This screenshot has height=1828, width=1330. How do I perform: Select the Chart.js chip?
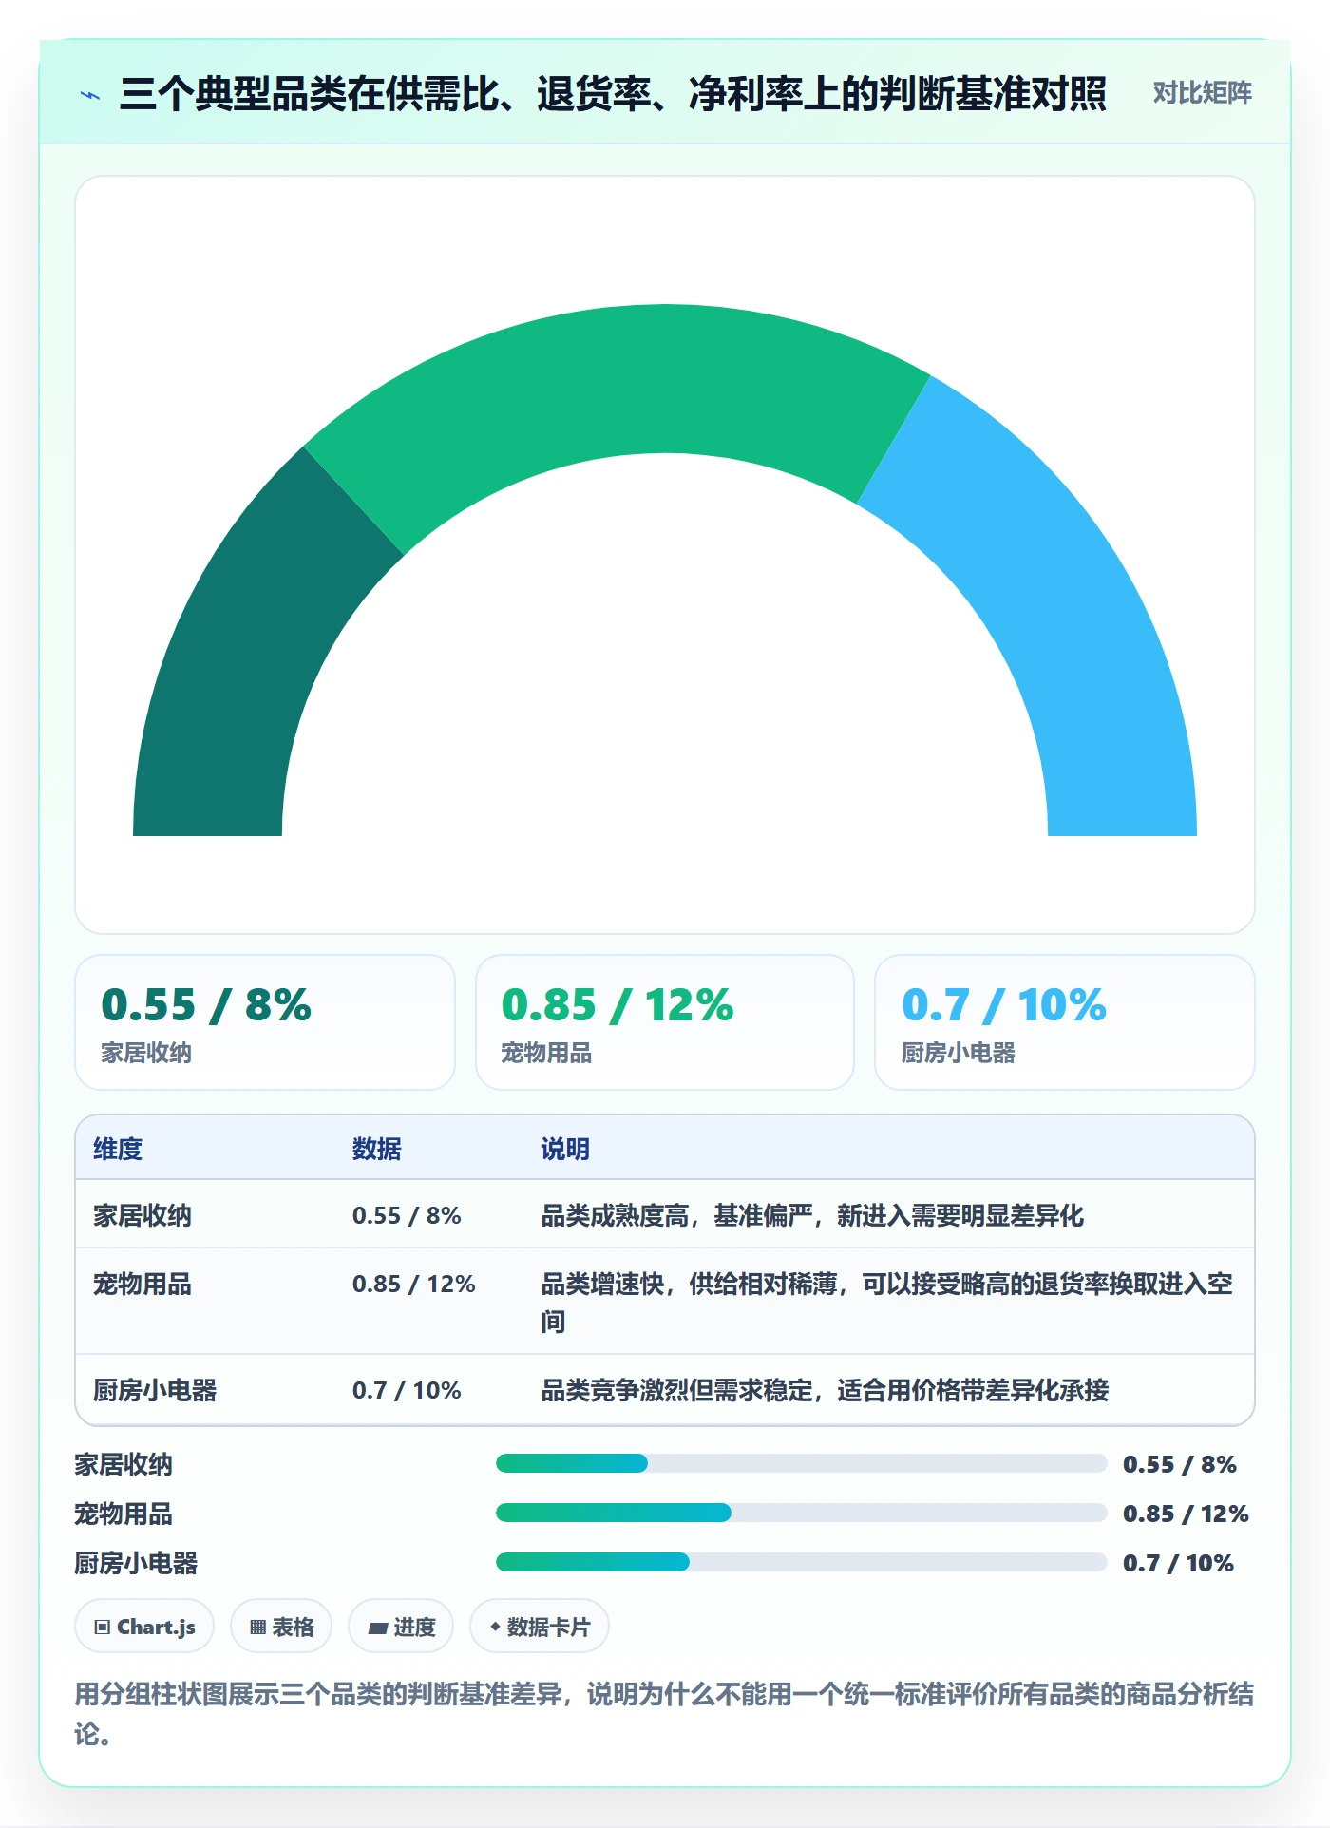tap(144, 1627)
